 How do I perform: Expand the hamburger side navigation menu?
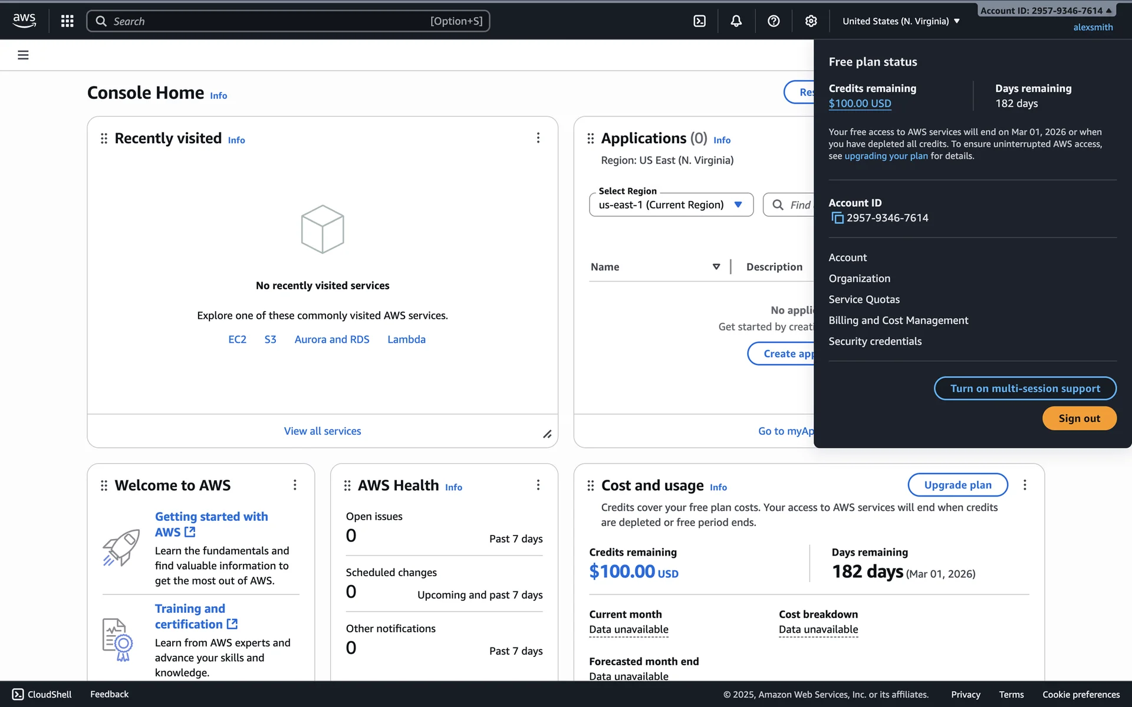[x=23, y=55]
